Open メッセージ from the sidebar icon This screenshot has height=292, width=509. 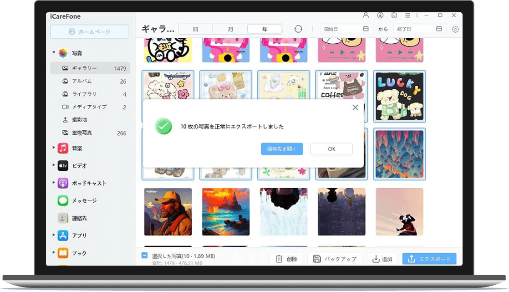pyautogui.click(x=63, y=200)
